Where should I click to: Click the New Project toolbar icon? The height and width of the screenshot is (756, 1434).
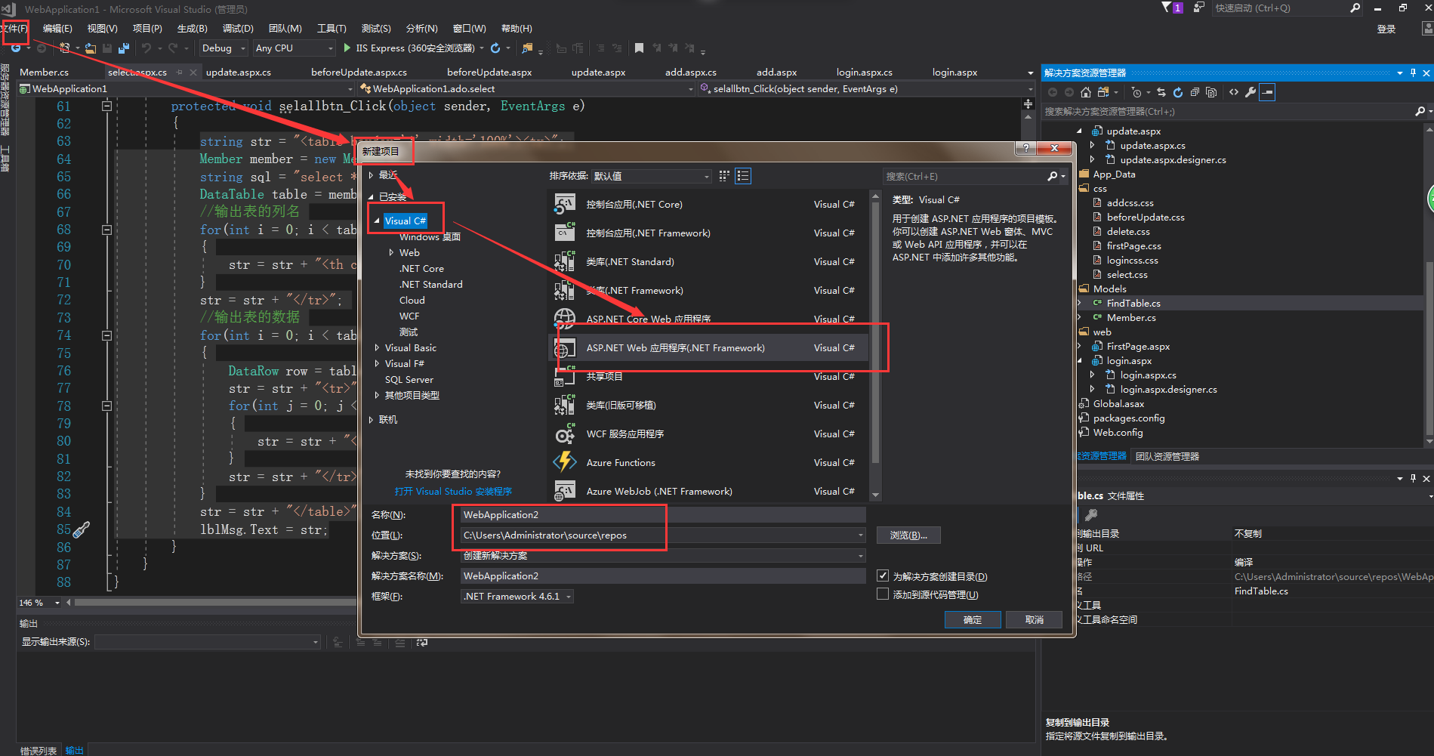pyautogui.click(x=65, y=48)
